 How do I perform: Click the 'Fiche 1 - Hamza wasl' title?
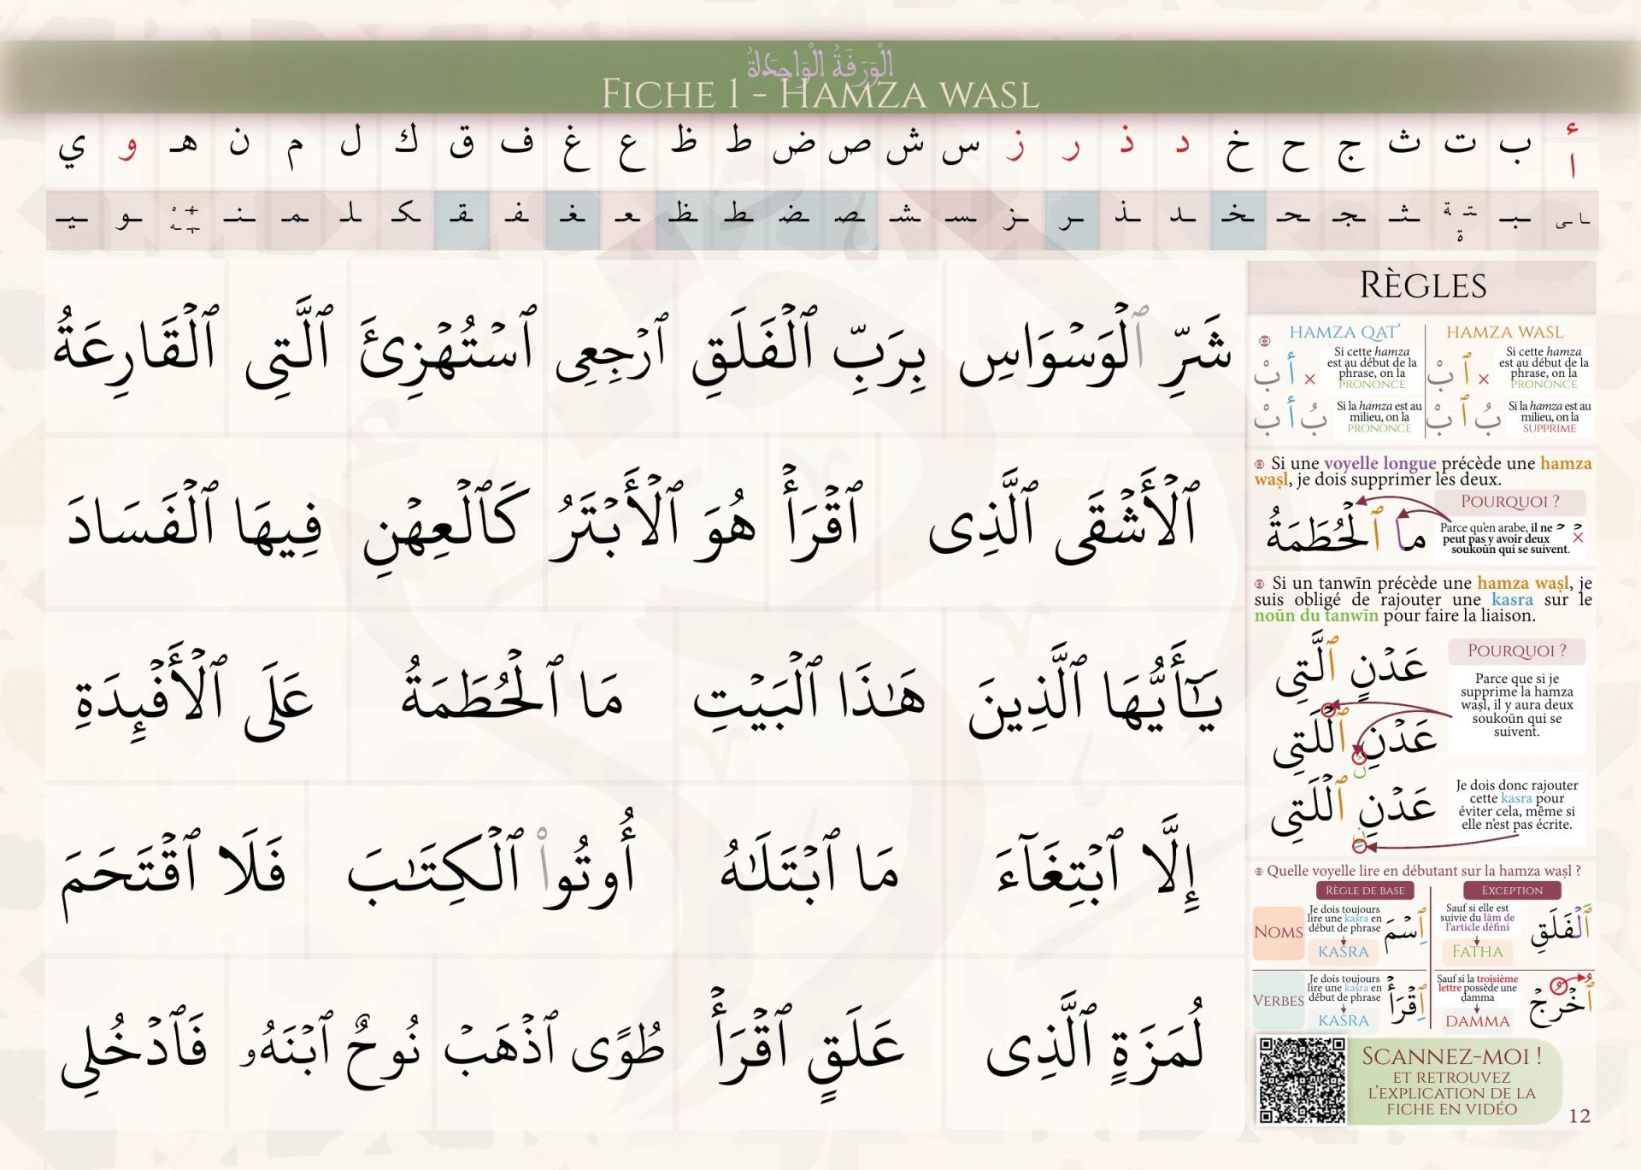(x=820, y=94)
